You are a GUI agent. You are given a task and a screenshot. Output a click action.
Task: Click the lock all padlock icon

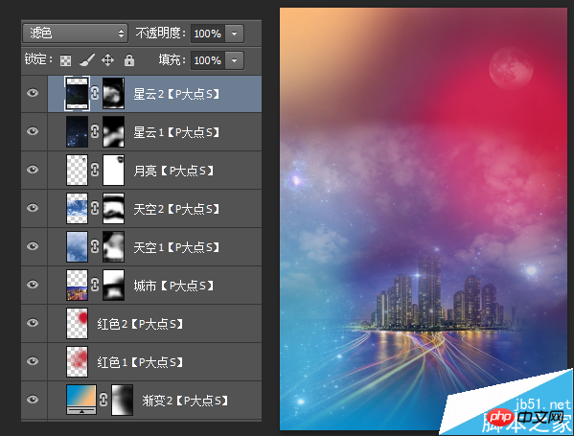(x=129, y=59)
